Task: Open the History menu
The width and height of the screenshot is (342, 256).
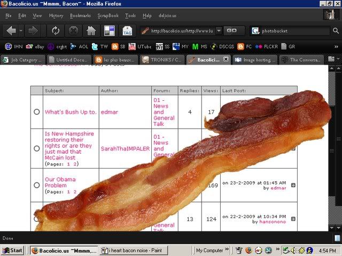Action: click(56, 15)
